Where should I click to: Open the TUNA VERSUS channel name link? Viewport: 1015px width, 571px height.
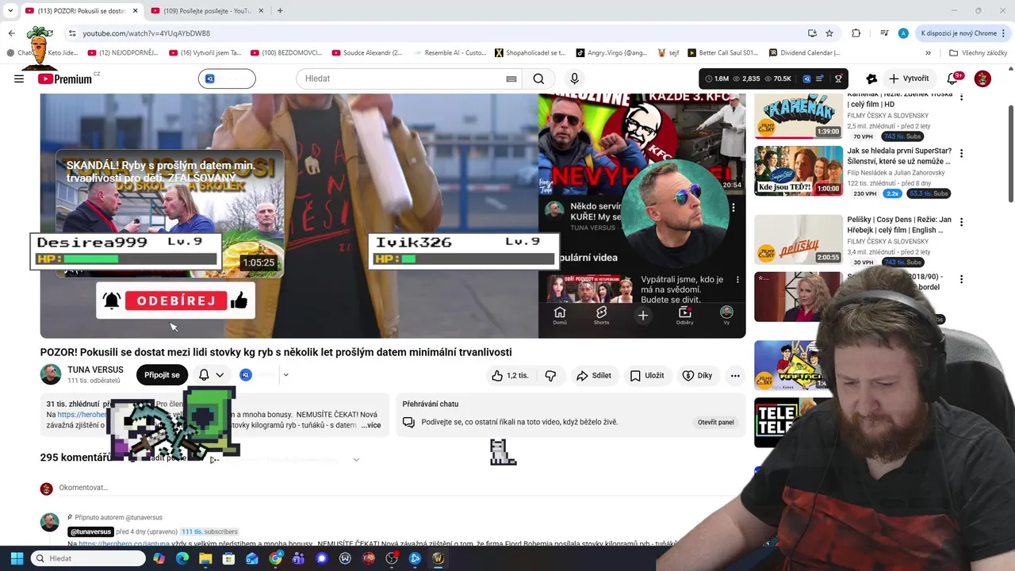click(x=95, y=370)
